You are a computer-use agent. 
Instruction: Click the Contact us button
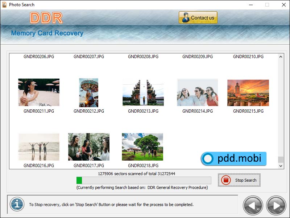198,17
